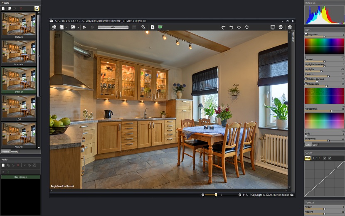Image resolution: width=345 pixels, height=216 pixels.
Task: Click the image resize icon in toolbar
Action: (73, 27)
